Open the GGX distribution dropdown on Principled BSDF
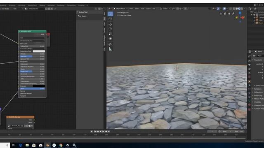The height and width of the screenshot is (148, 264). [x=32, y=38]
